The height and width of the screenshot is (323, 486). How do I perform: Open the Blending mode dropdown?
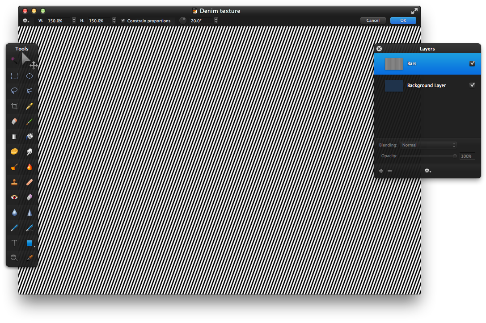click(428, 145)
